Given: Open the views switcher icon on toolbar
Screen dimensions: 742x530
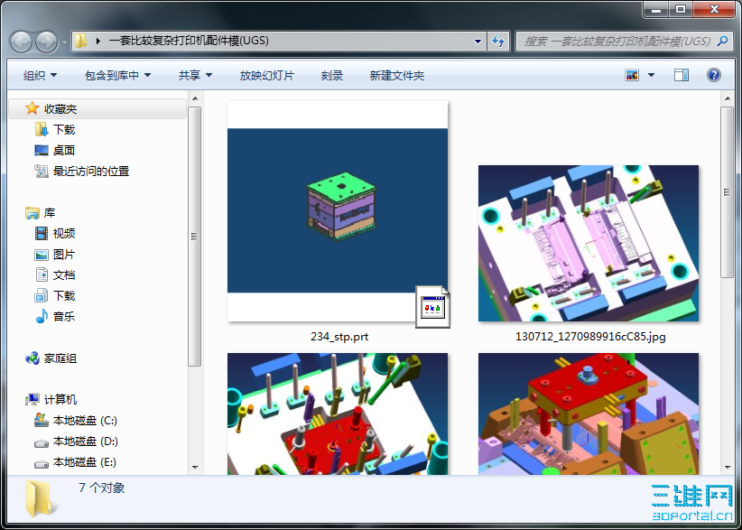Looking at the screenshot, I should [x=631, y=75].
